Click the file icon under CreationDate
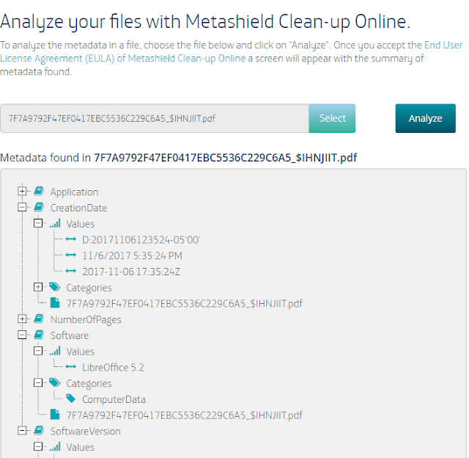 coord(55,303)
